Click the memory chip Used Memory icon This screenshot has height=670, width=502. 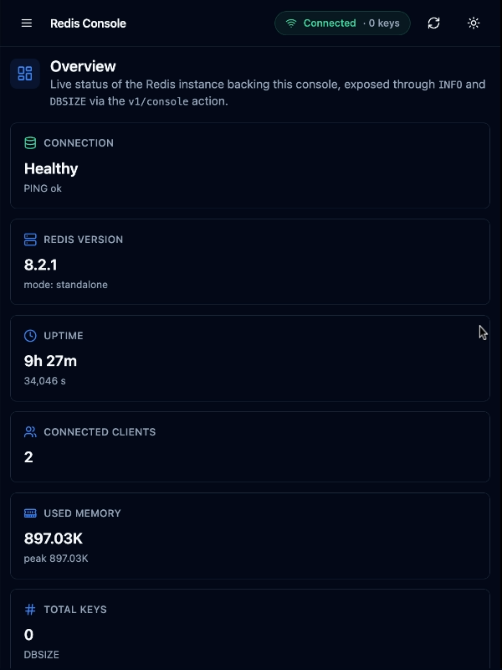(30, 513)
